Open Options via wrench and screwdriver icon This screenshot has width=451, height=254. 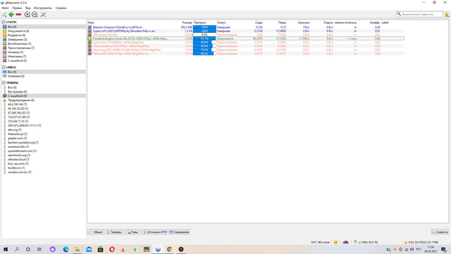(x=43, y=14)
